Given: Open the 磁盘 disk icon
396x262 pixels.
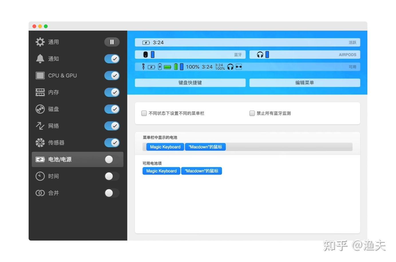Looking at the screenshot, I should point(40,109).
